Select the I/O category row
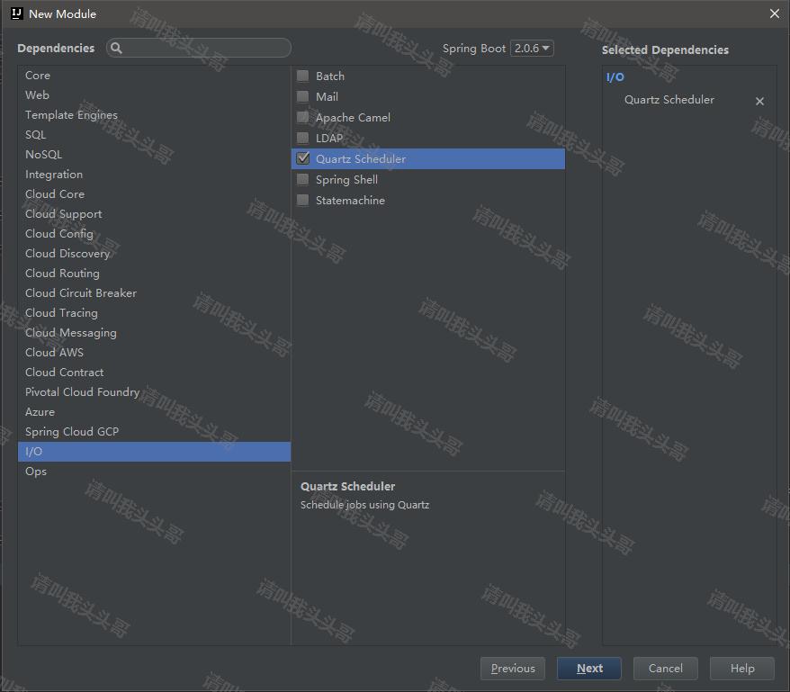 click(x=154, y=452)
